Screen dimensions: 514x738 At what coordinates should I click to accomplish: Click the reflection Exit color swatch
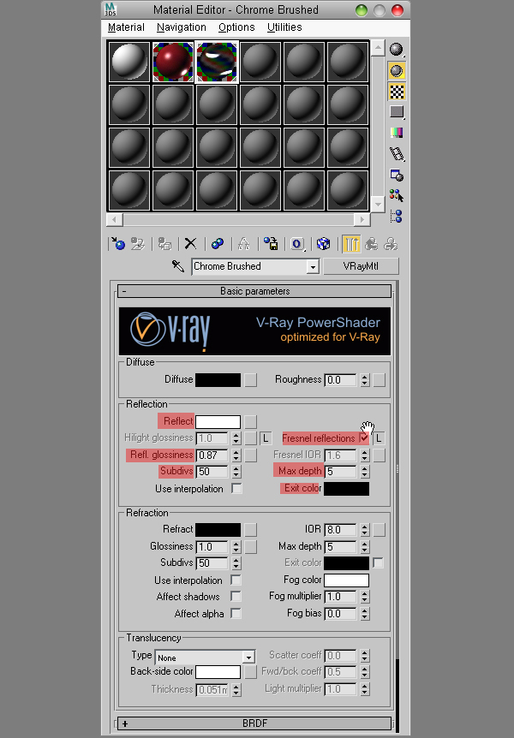pos(346,489)
